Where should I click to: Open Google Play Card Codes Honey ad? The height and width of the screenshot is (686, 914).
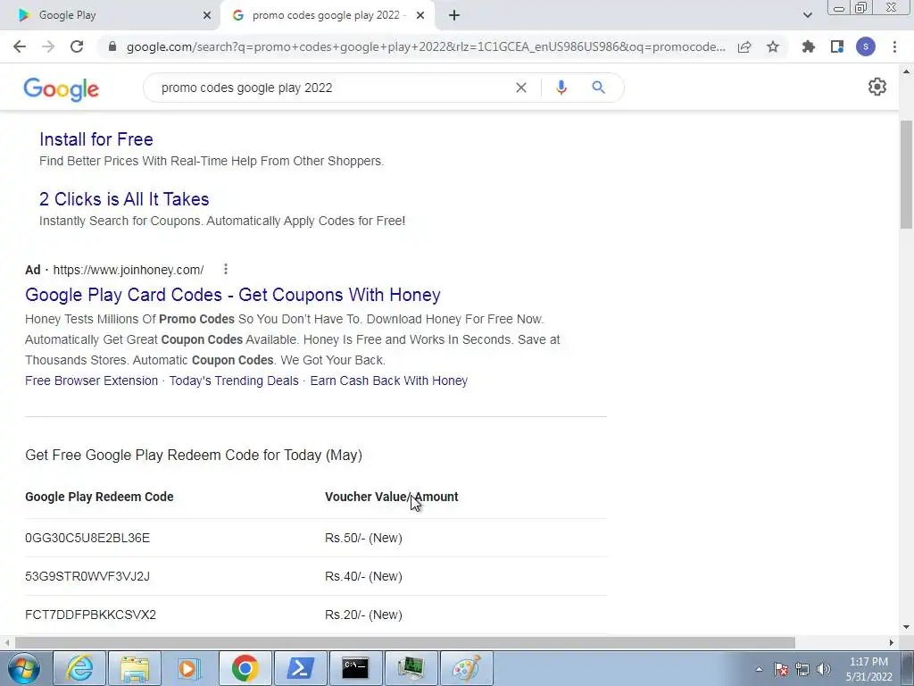233,295
